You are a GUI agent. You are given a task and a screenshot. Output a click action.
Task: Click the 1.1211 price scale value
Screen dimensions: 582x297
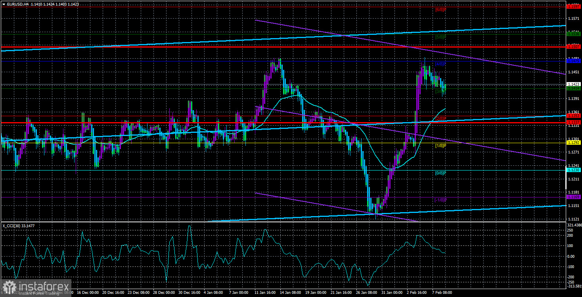tap(574, 179)
